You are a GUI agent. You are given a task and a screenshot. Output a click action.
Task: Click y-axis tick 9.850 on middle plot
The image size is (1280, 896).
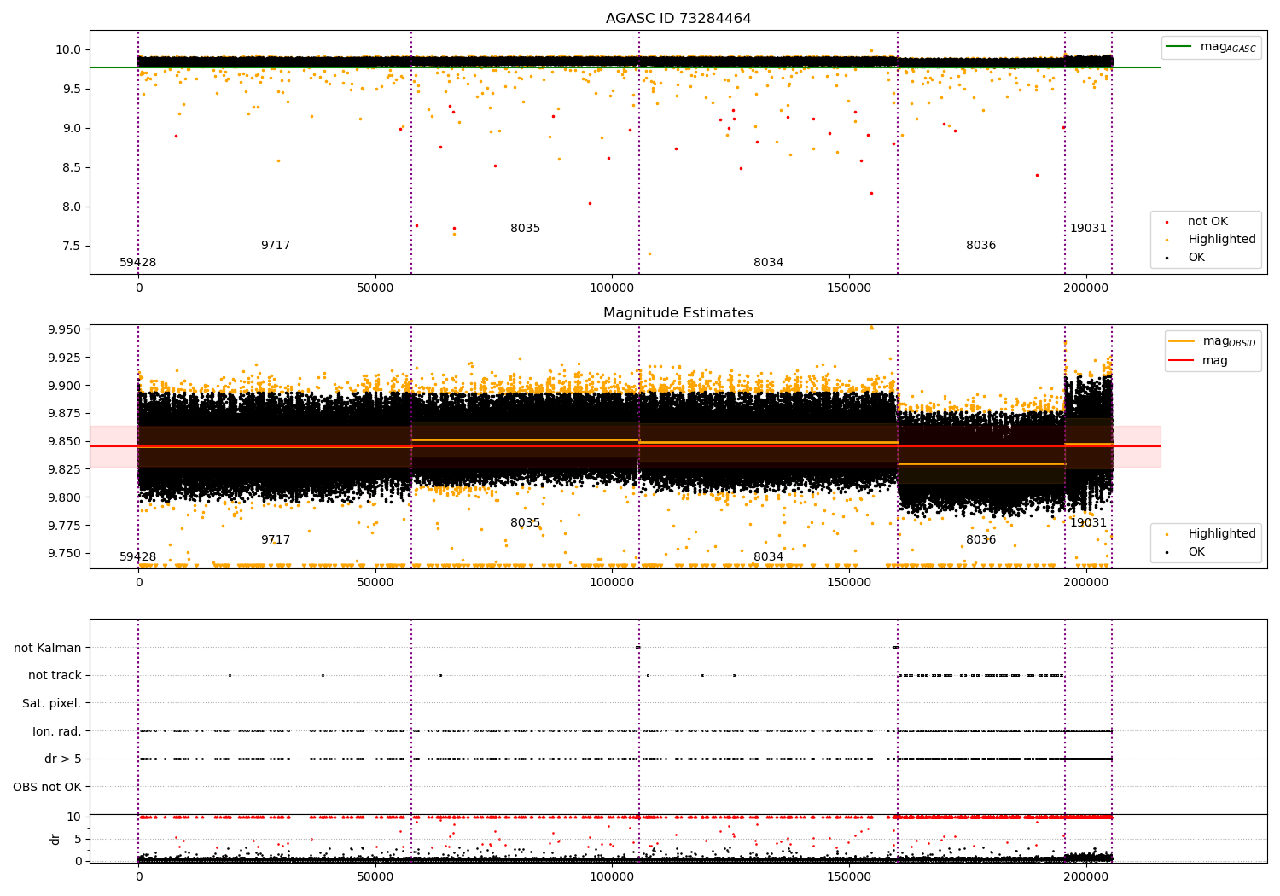pos(65,442)
